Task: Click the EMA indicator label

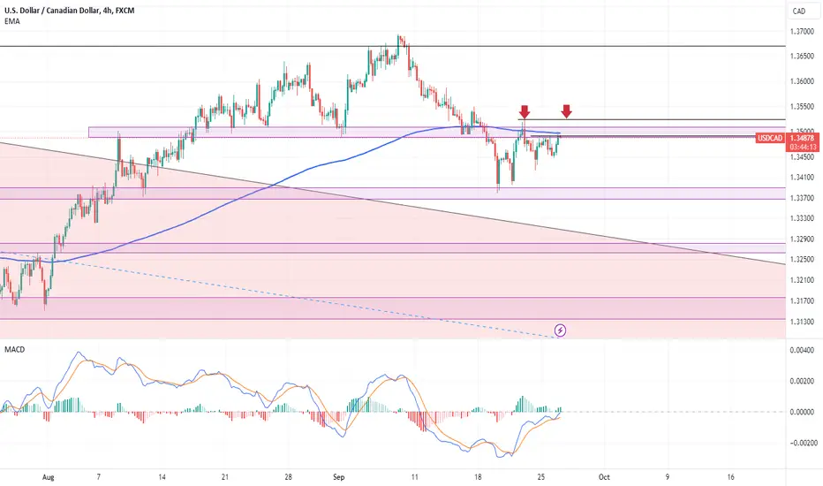Action: coord(12,21)
